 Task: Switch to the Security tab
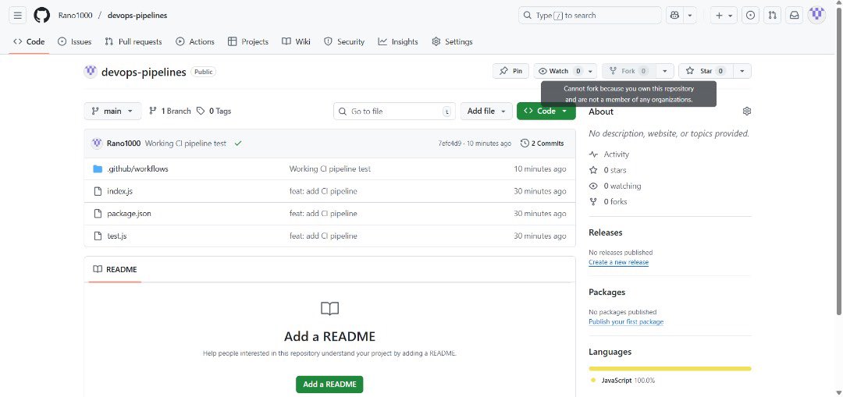pyautogui.click(x=344, y=41)
